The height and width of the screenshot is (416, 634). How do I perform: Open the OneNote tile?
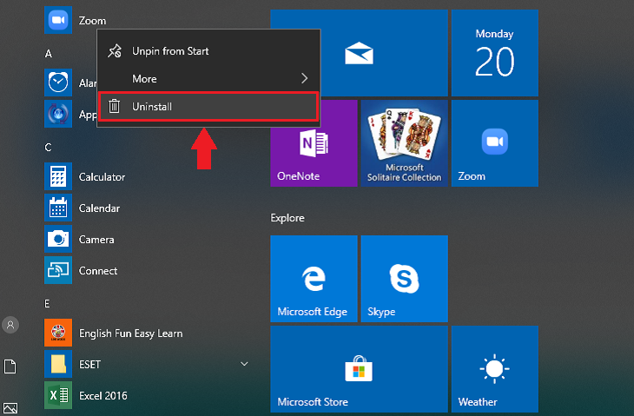pyautogui.click(x=314, y=143)
